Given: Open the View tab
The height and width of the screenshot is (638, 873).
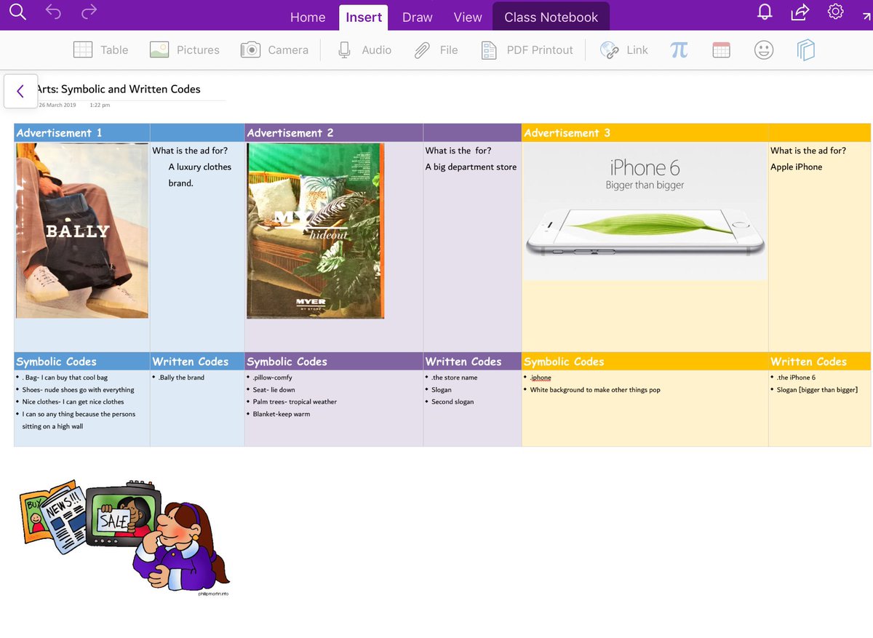Looking at the screenshot, I should point(468,17).
